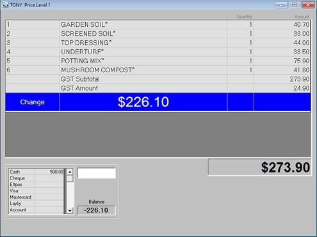Click the blue Change $226.10 bar
This screenshot has height=237, width=317.
(158, 102)
